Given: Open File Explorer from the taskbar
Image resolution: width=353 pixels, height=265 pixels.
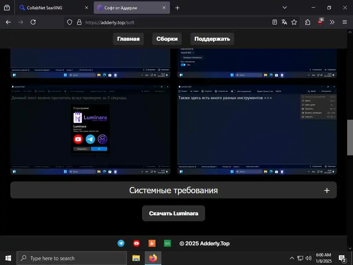Looking at the screenshot, I should coord(136,258).
